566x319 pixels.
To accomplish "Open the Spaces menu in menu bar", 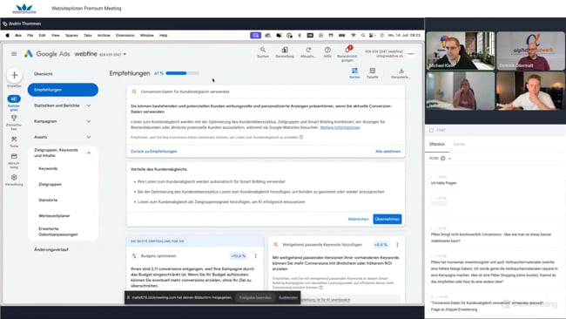I will [71, 36].
